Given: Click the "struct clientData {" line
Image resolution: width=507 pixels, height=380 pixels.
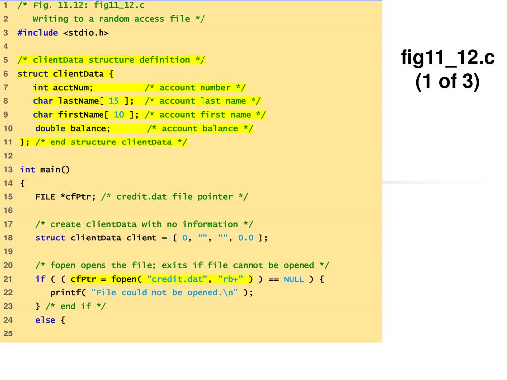Looking at the screenshot, I should coord(66,74).
